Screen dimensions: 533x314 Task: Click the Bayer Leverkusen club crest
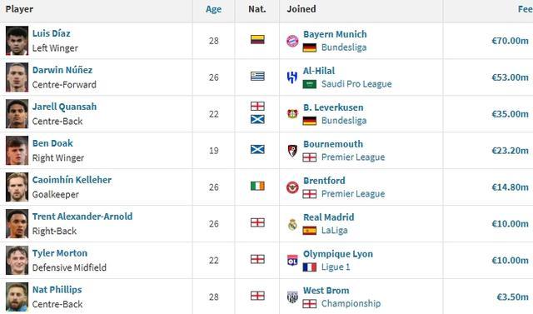point(292,114)
